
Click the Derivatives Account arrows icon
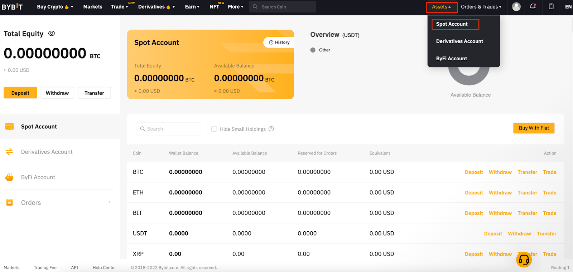[10, 152]
